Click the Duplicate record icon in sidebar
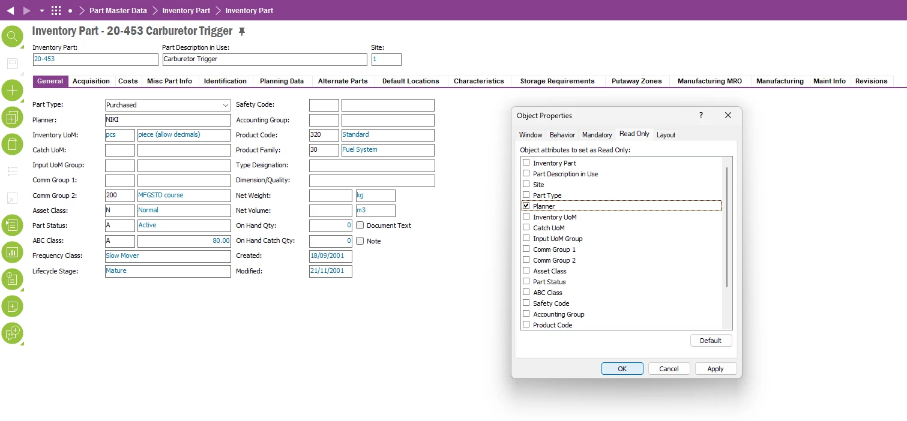Image resolution: width=907 pixels, height=421 pixels. click(x=12, y=118)
